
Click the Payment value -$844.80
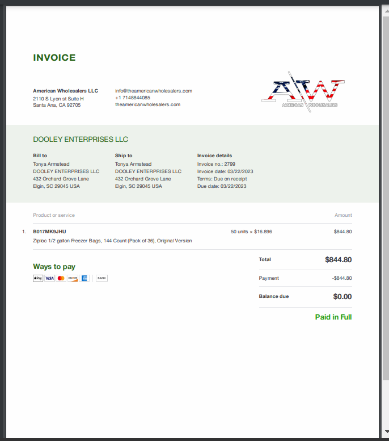[342, 278]
